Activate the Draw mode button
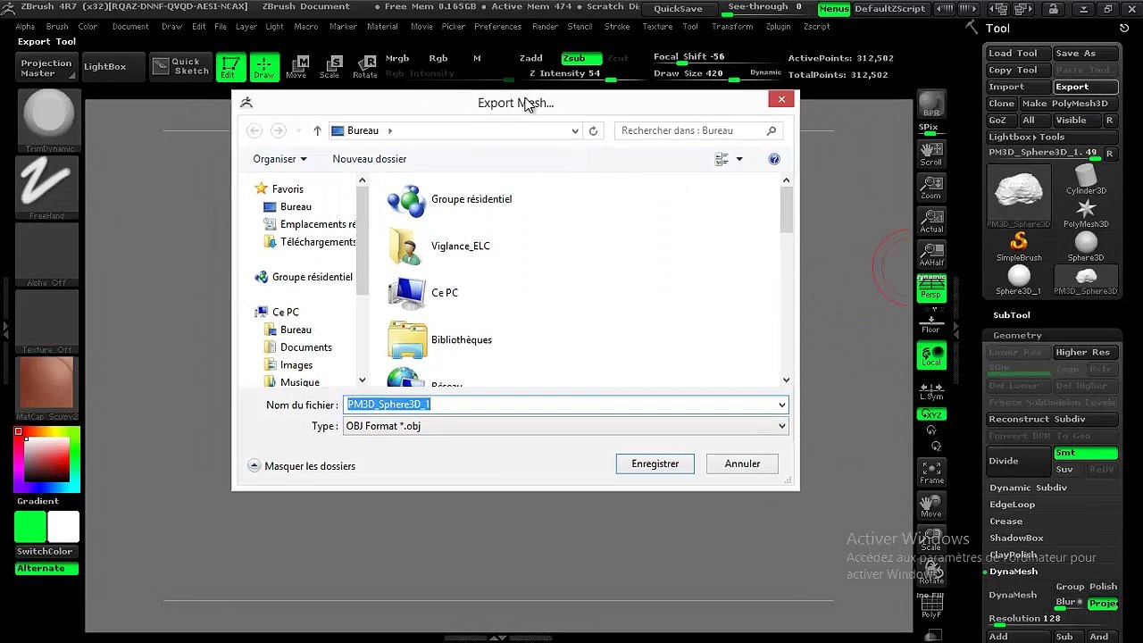The width and height of the screenshot is (1143, 643). click(x=263, y=67)
